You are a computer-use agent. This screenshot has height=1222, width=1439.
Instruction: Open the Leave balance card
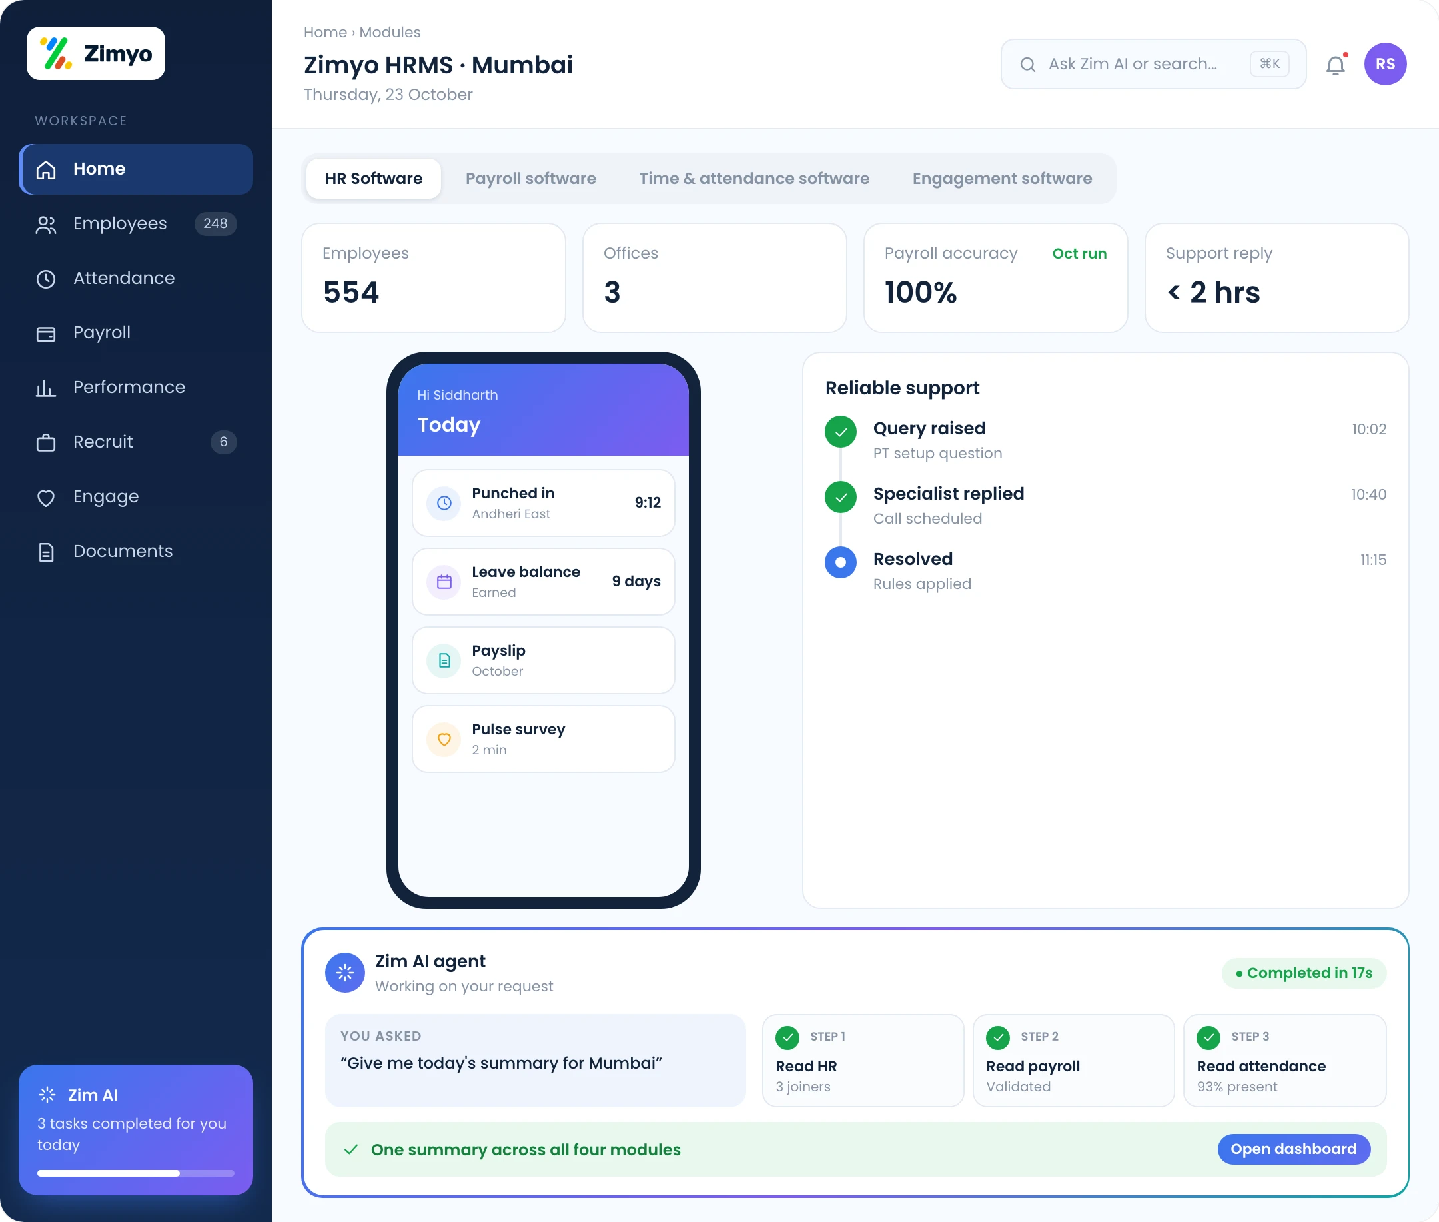click(x=544, y=582)
